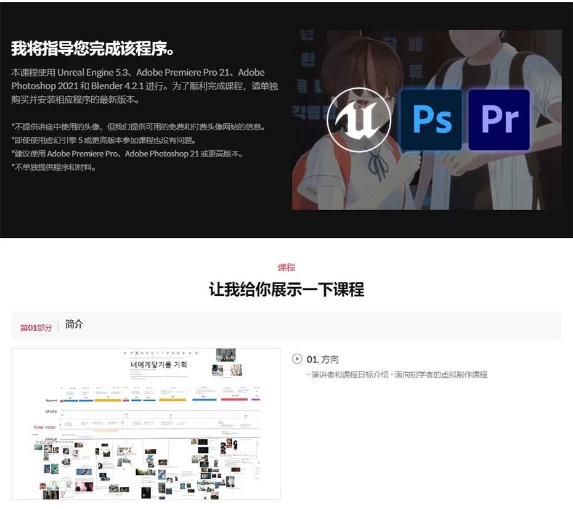This screenshot has height=509, width=573.
Task: Click the SPACE label in planning thumbnail
Action: point(52,412)
